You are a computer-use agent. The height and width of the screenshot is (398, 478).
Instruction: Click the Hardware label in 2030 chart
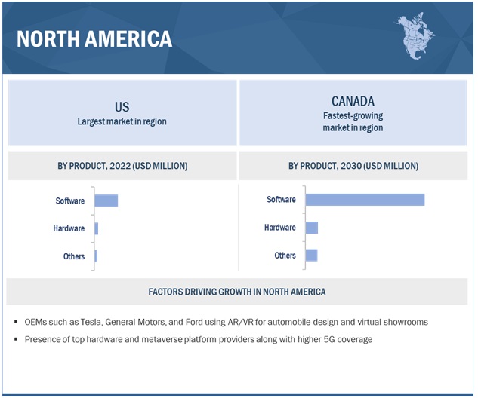click(280, 228)
